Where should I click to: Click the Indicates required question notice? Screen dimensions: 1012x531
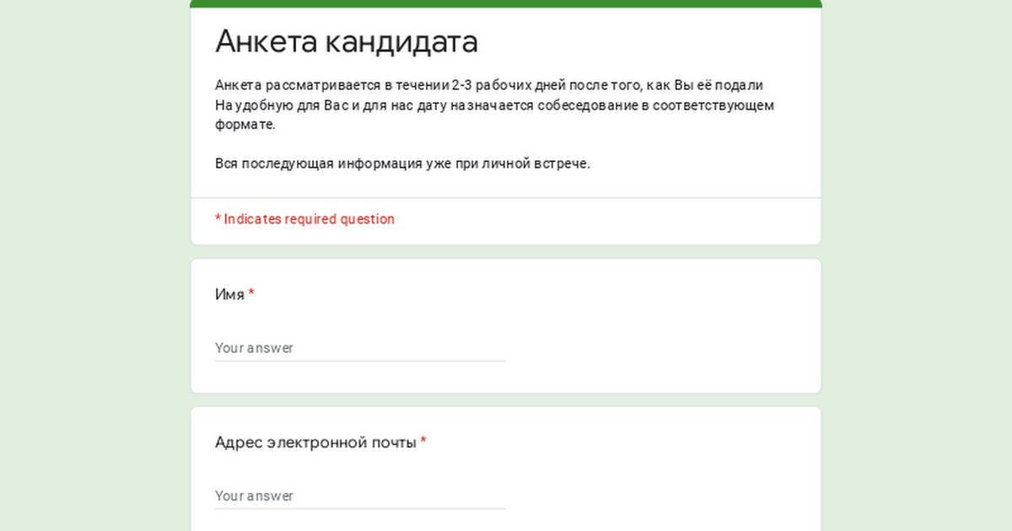(x=304, y=219)
